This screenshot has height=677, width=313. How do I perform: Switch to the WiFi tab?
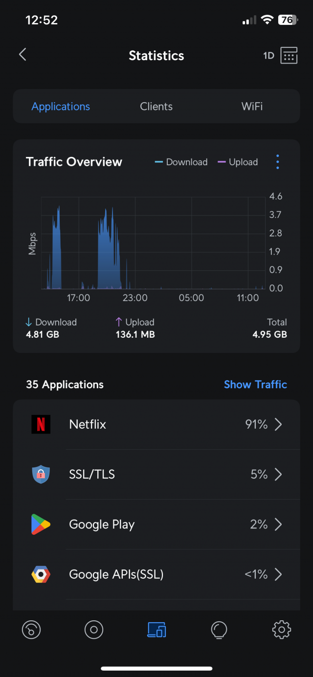(252, 106)
